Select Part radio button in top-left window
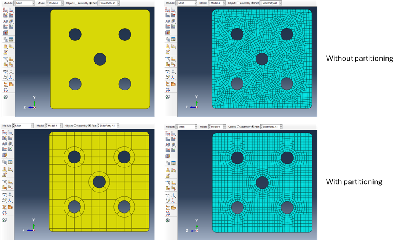Screen dimensions: 398x240 click(91, 3)
